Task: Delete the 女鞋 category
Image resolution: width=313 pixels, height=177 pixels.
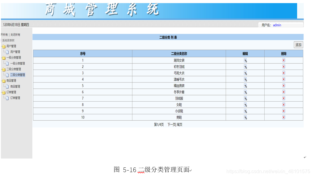Action: (x=284, y=105)
